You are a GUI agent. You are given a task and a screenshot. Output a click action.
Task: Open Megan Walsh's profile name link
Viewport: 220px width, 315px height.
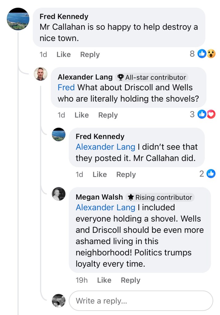99,197
